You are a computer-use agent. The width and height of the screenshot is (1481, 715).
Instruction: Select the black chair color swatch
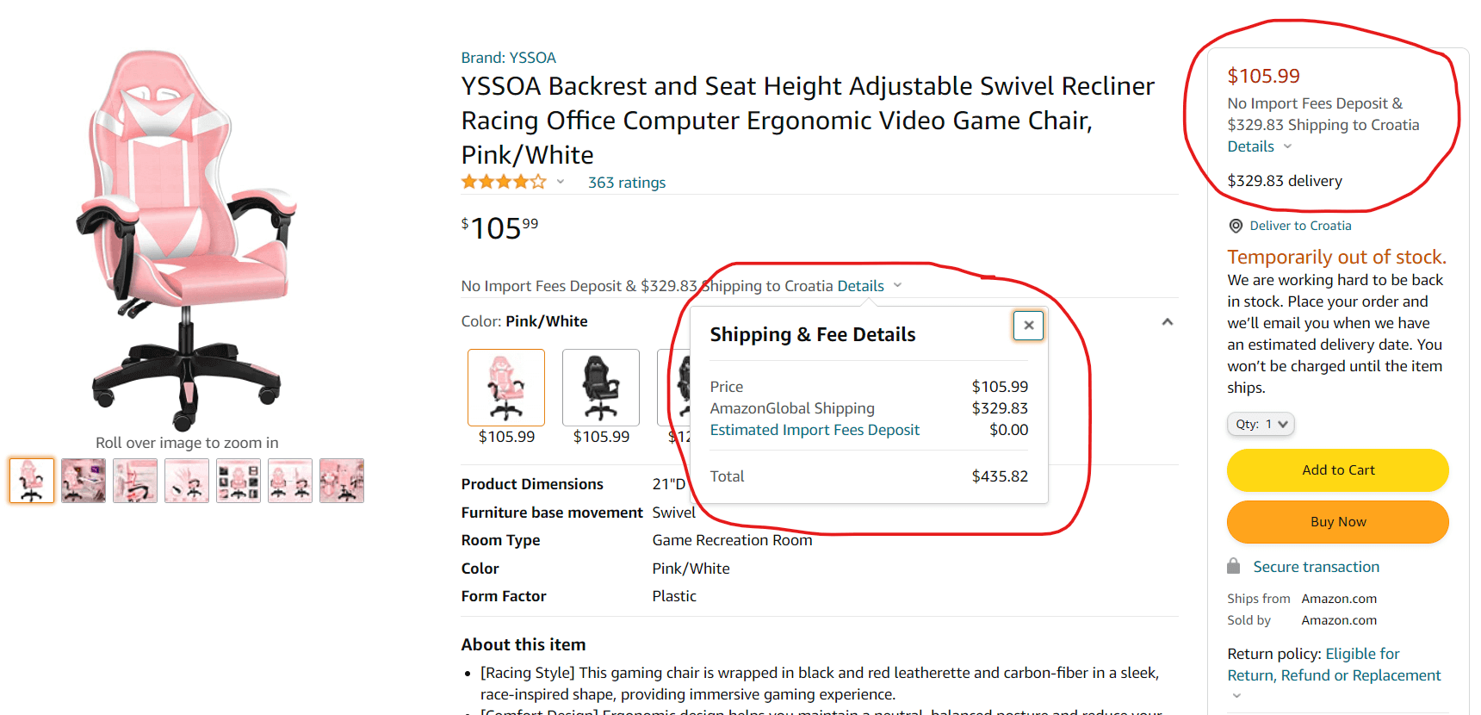point(601,388)
